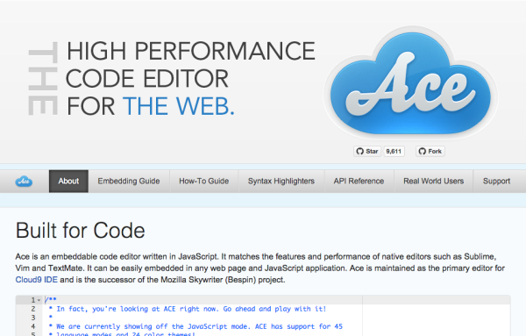Select the About tab

click(x=68, y=182)
